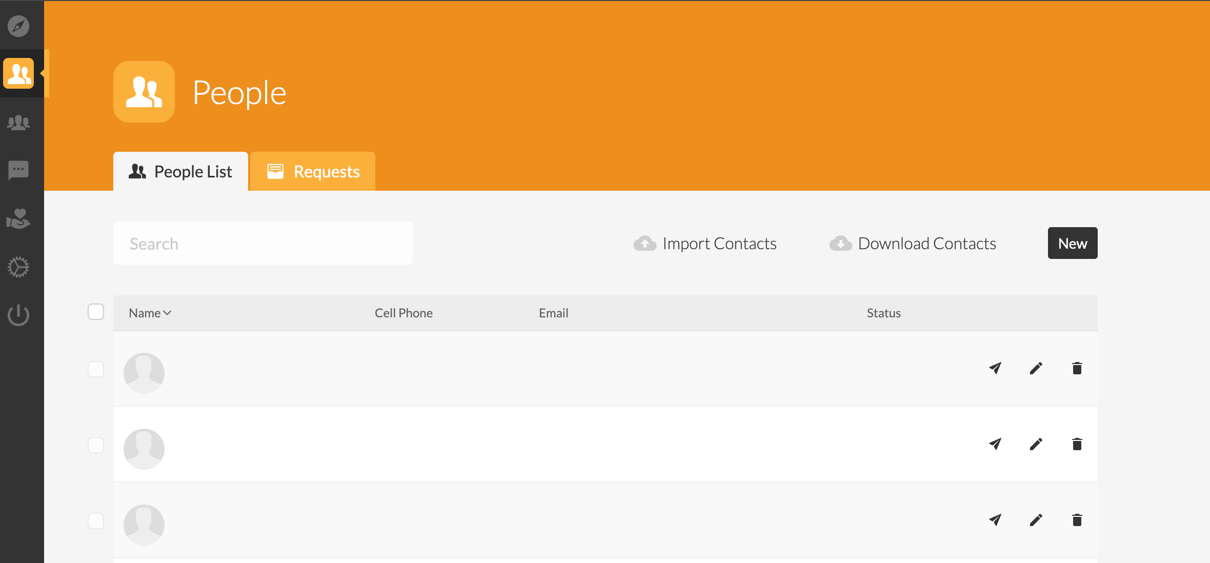Check the second person's row checkbox
Viewport: 1210px width, 563px height.
[x=96, y=445]
